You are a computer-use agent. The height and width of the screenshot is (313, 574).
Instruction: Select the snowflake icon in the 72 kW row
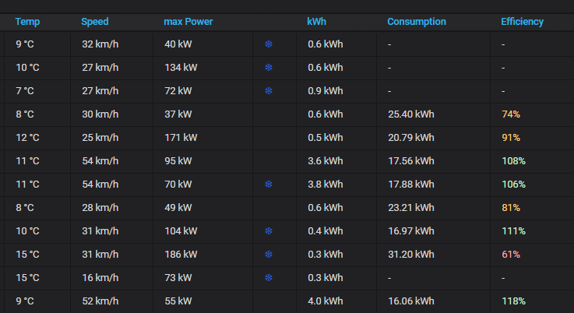269,91
